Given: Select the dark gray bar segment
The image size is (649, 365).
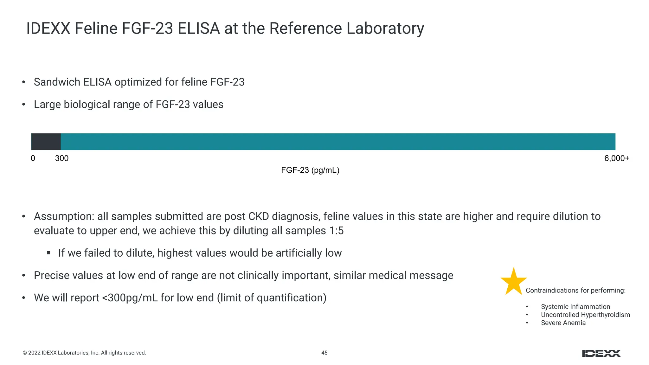Looking at the screenshot, I should tap(46, 142).
